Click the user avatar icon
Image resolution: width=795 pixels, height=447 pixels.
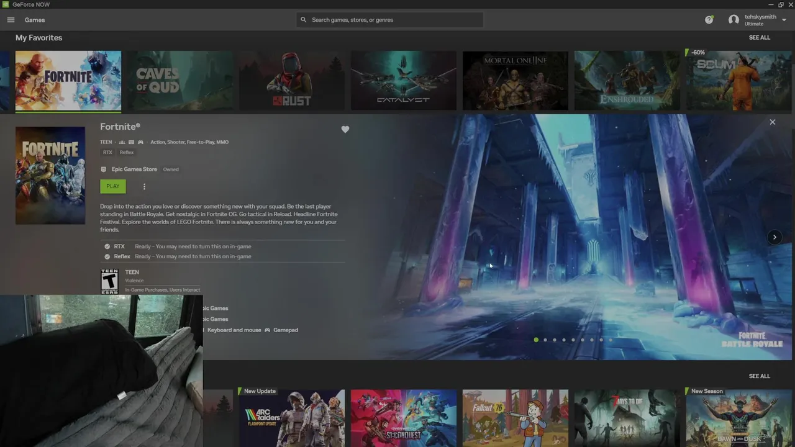734,20
